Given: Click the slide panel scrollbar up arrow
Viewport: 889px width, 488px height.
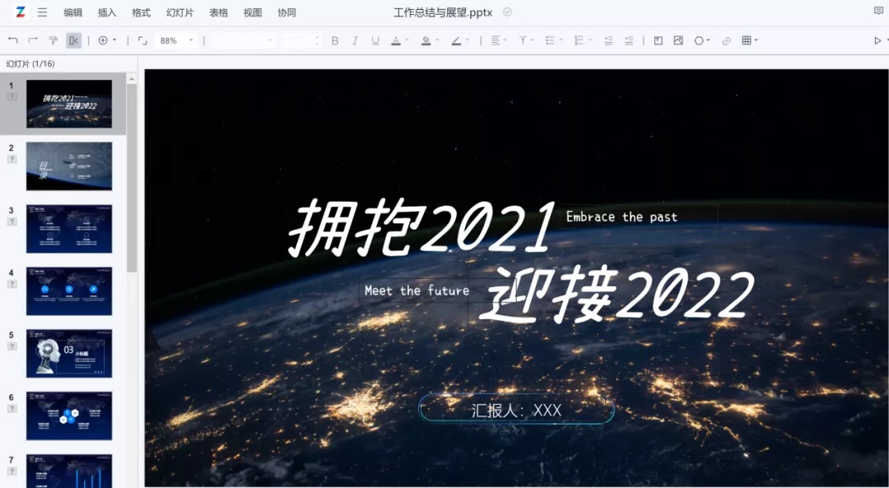Looking at the screenshot, I should coord(132,78).
